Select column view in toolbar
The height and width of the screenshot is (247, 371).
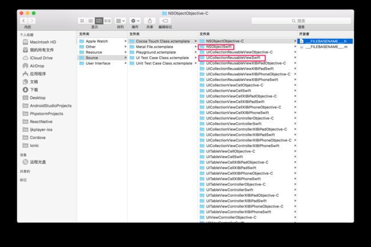[99, 21]
